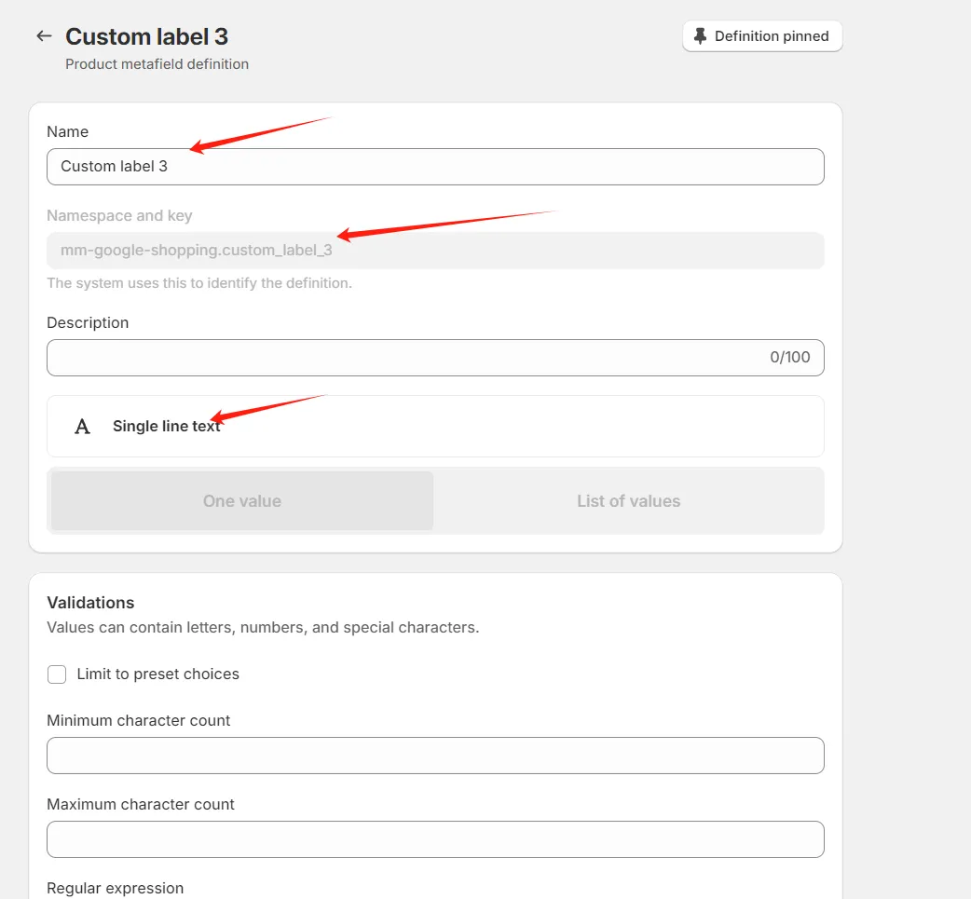Viewport: 971px width, 899px height.
Task: Click the system identifier helper text
Action: click(199, 283)
